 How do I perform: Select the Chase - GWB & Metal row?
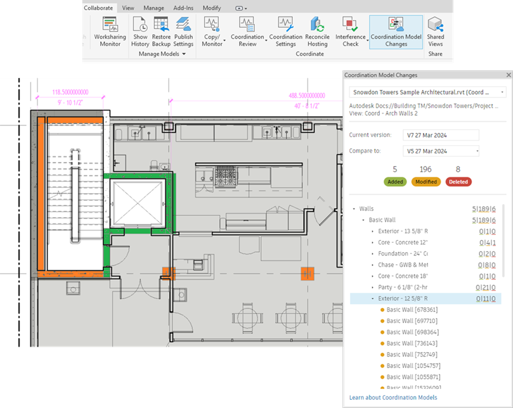pyautogui.click(x=425, y=265)
